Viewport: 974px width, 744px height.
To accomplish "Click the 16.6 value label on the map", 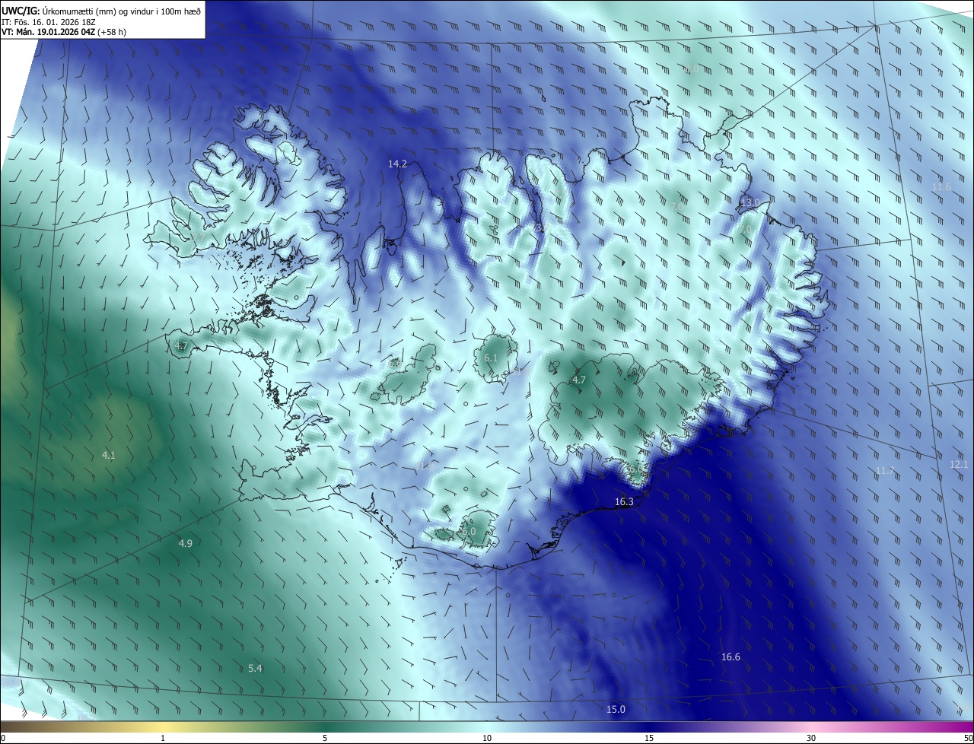I will click(x=730, y=657).
